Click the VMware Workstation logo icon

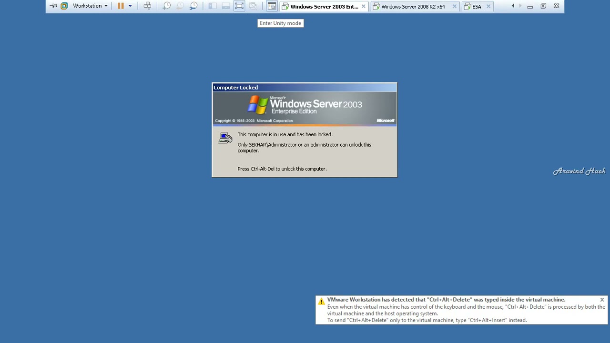tap(64, 6)
